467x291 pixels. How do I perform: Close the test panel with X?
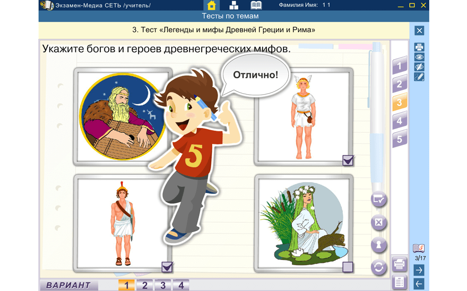tap(419, 31)
